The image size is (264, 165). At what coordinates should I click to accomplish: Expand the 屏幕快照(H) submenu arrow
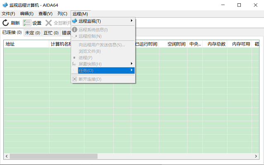pos(132,64)
